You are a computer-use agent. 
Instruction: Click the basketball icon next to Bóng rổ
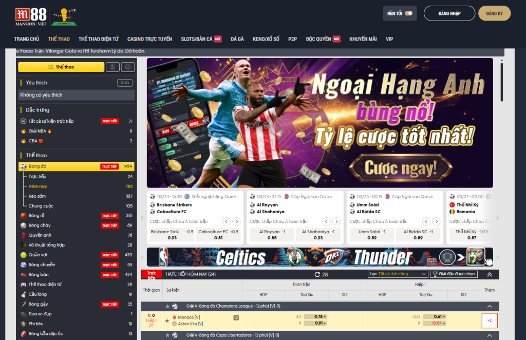click(24, 216)
